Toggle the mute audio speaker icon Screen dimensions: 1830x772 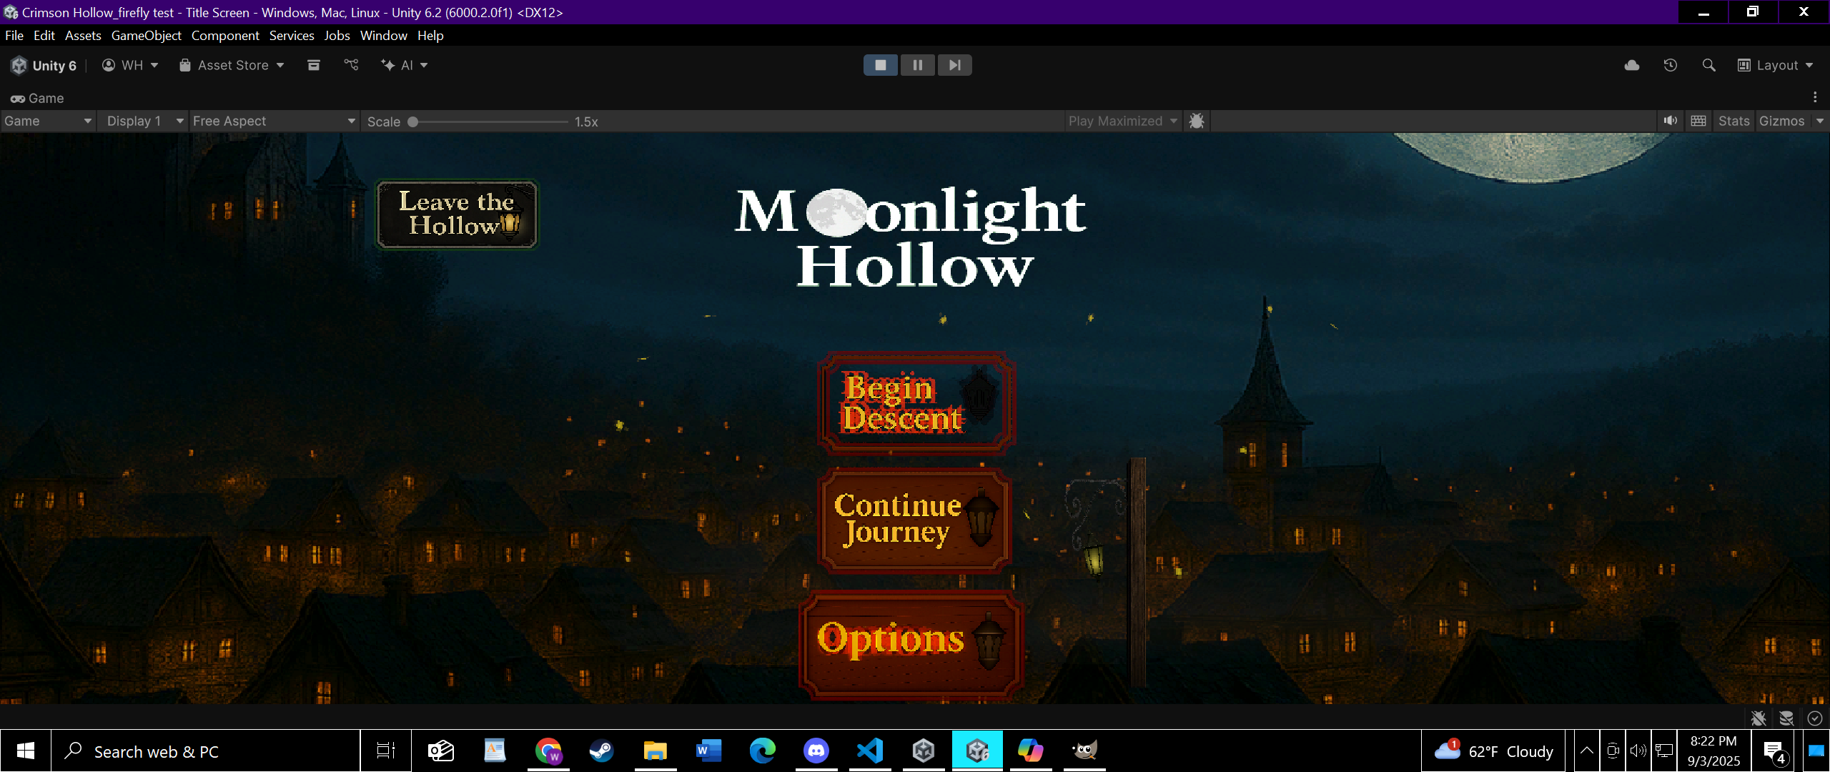click(x=1670, y=121)
